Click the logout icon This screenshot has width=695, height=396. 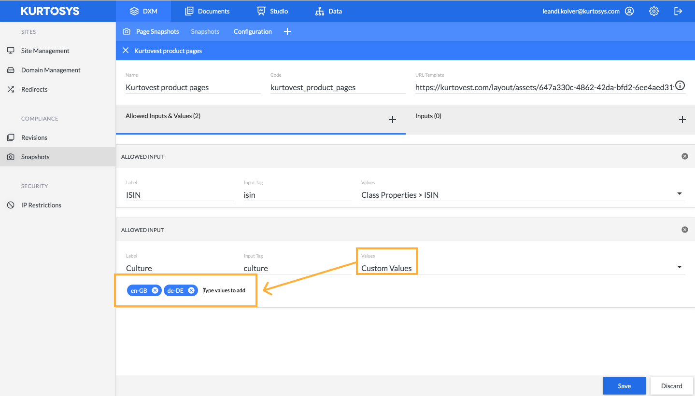[678, 11]
